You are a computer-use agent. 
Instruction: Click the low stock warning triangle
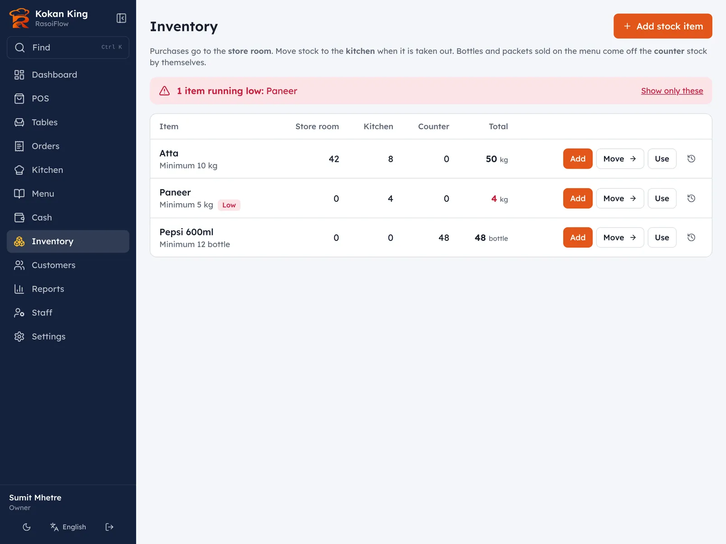(x=165, y=91)
